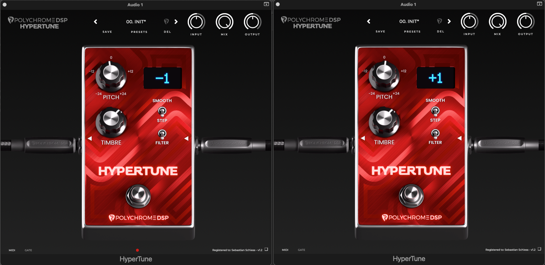Click previous preset arrow in left HyperTune window
This screenshot has height=265, width=545.
(96, 22)
